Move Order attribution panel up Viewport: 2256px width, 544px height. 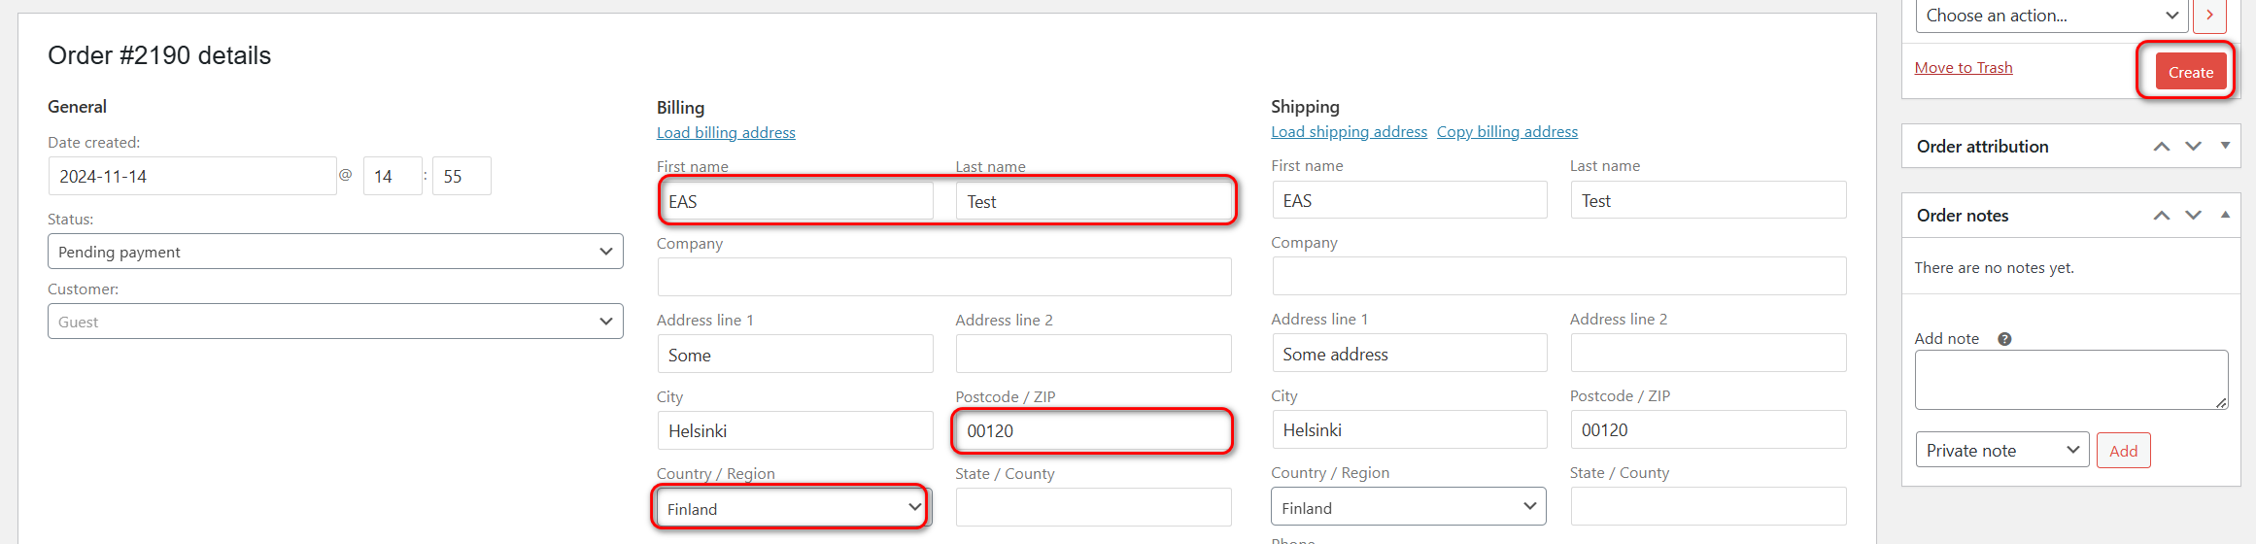pos(2161,147)
